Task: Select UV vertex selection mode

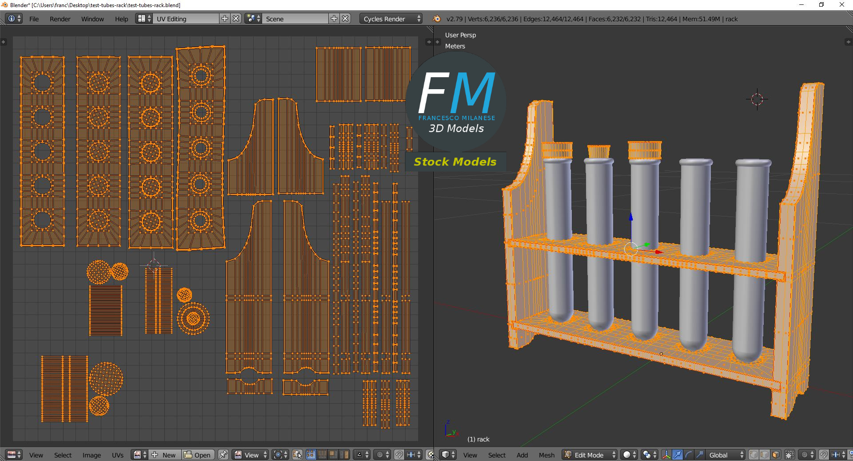Action: 311,455
